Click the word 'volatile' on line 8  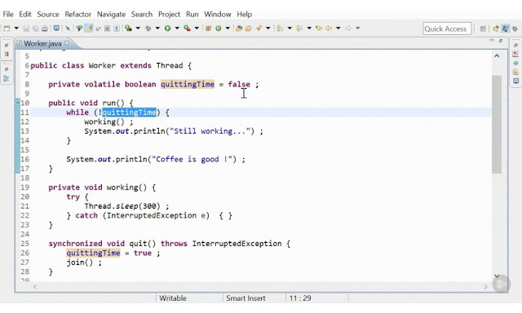coord(102,85)
